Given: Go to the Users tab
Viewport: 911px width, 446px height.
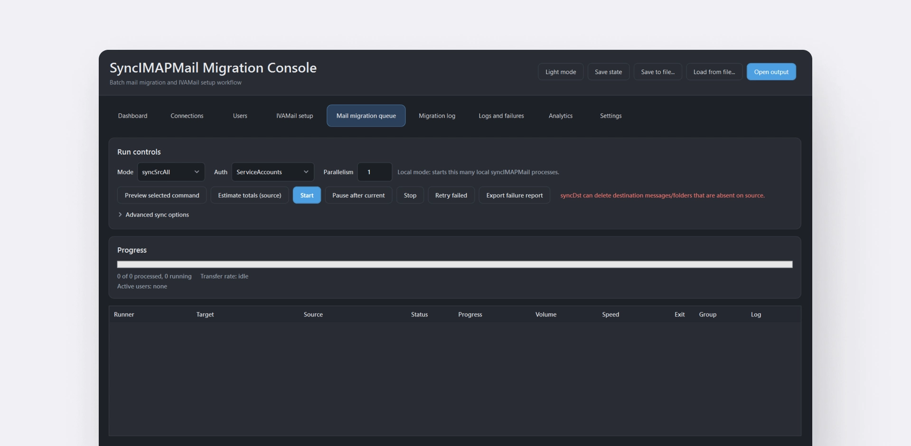Looking at the screenshot, I should coord(240,116).
